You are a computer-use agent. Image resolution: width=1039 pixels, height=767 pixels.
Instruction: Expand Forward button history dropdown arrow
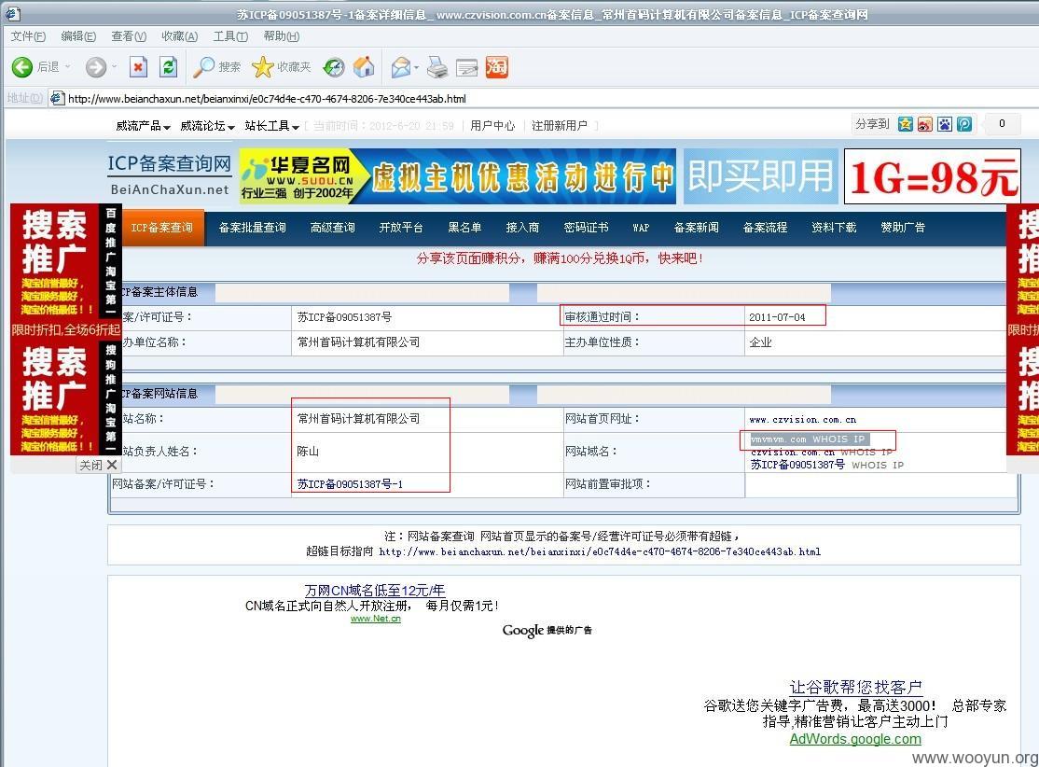pyautogui.click(x=114, y=67)
